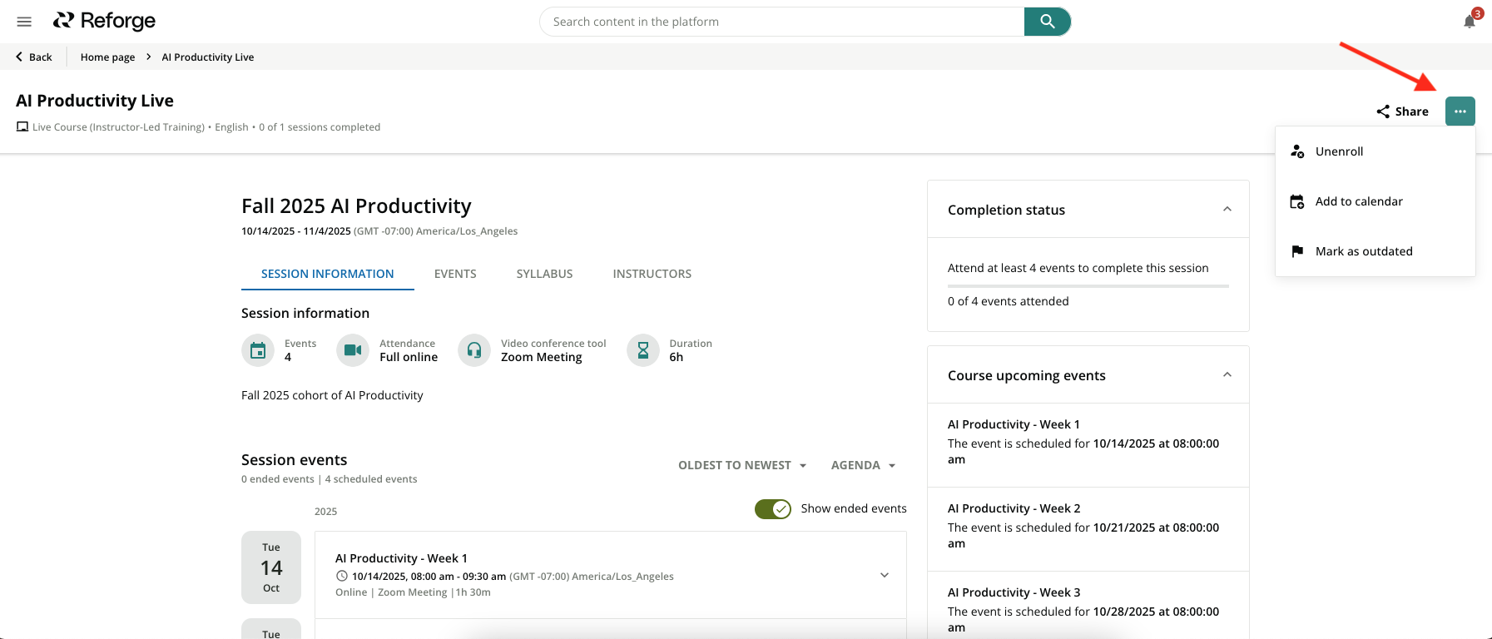Open the Syllabus tab

[x=545, y=274]
